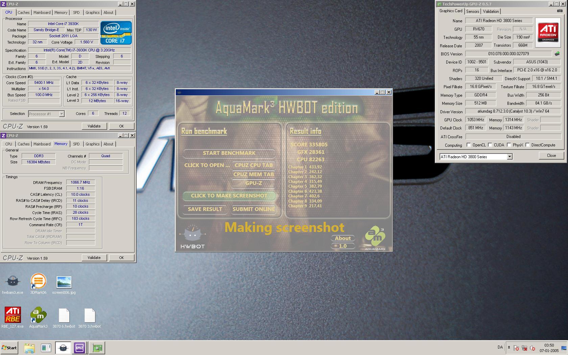Show hidden tray icons arrow

pos(509,348)
